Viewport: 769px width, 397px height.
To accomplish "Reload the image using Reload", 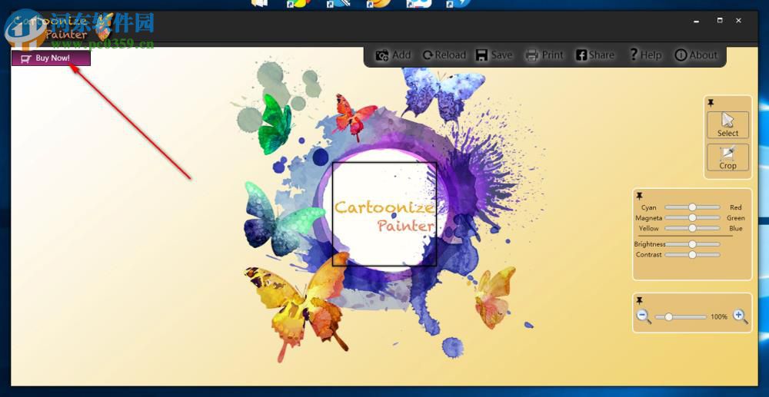I will tap(444, 55).
